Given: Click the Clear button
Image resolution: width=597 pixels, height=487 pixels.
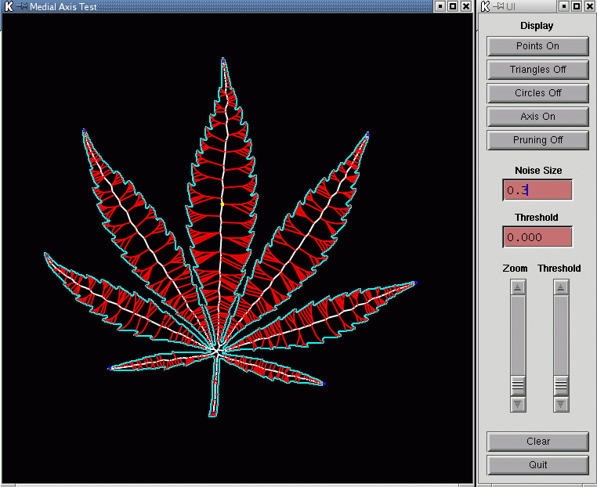Looking at the screenshot, I should coord(537,442).
